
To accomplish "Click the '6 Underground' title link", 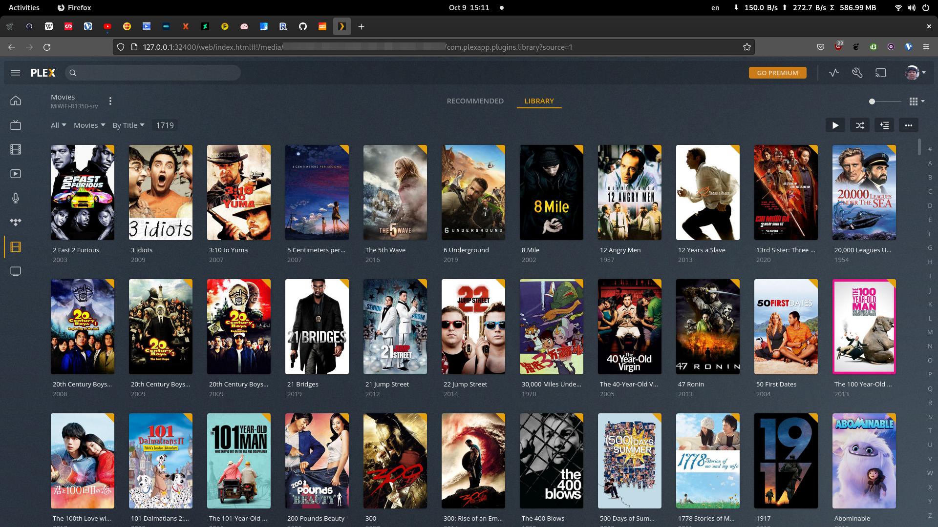I will 466,250.
